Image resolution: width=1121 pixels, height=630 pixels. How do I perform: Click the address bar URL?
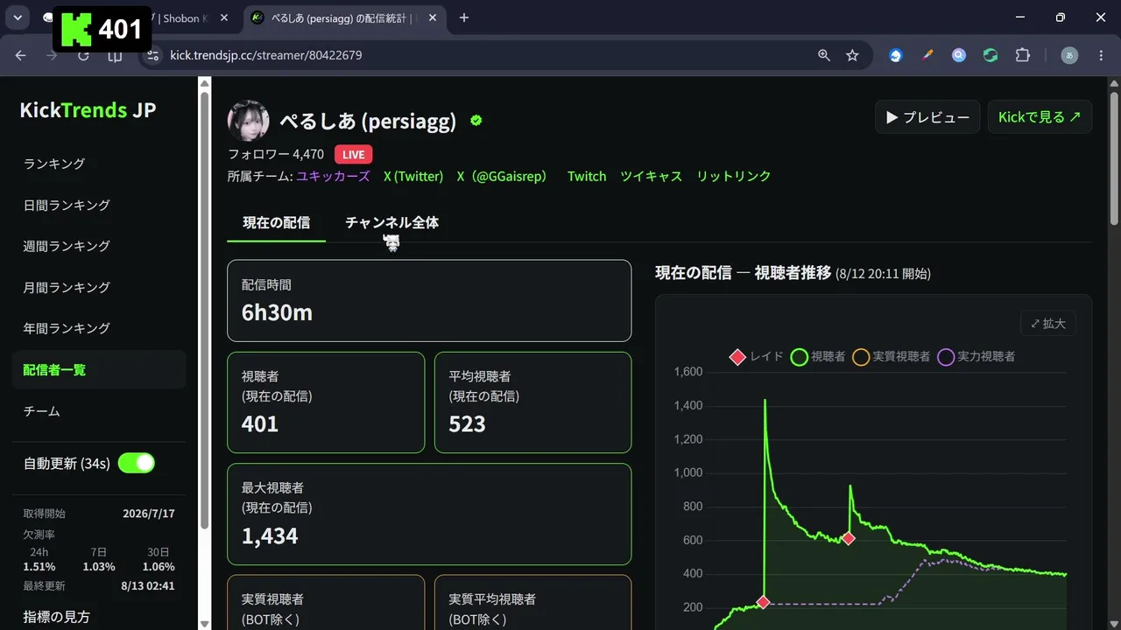(x=266, y=55)
